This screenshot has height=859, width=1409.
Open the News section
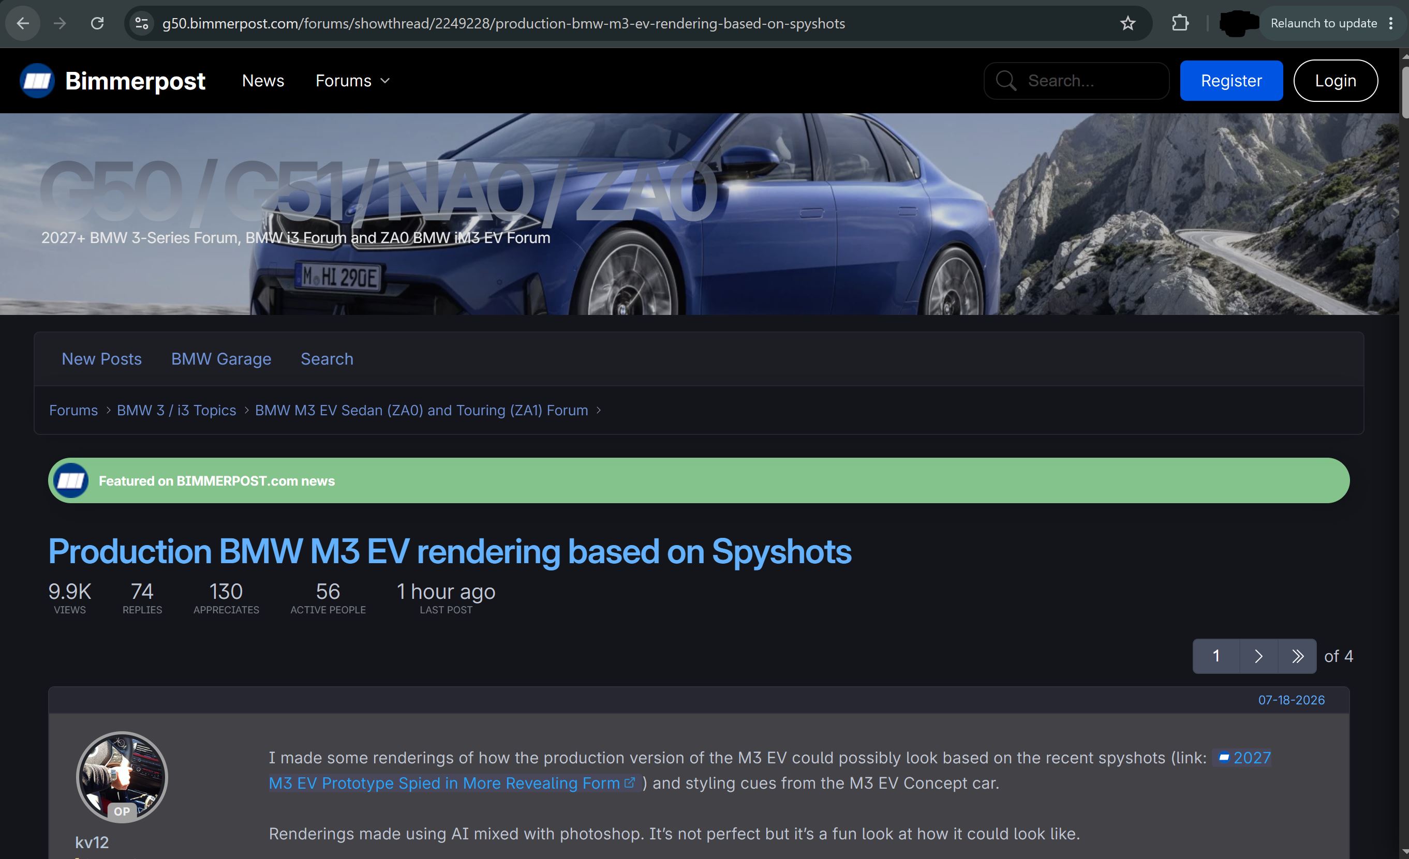click(263, 81)
